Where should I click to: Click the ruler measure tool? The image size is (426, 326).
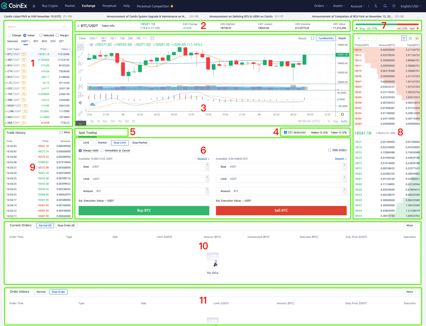[80, 113]
